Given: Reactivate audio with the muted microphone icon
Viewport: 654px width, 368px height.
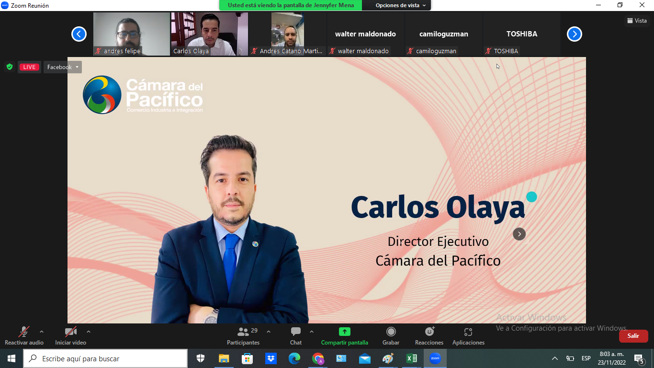Looking at the screenshot, I should click(x=24, y=332).
